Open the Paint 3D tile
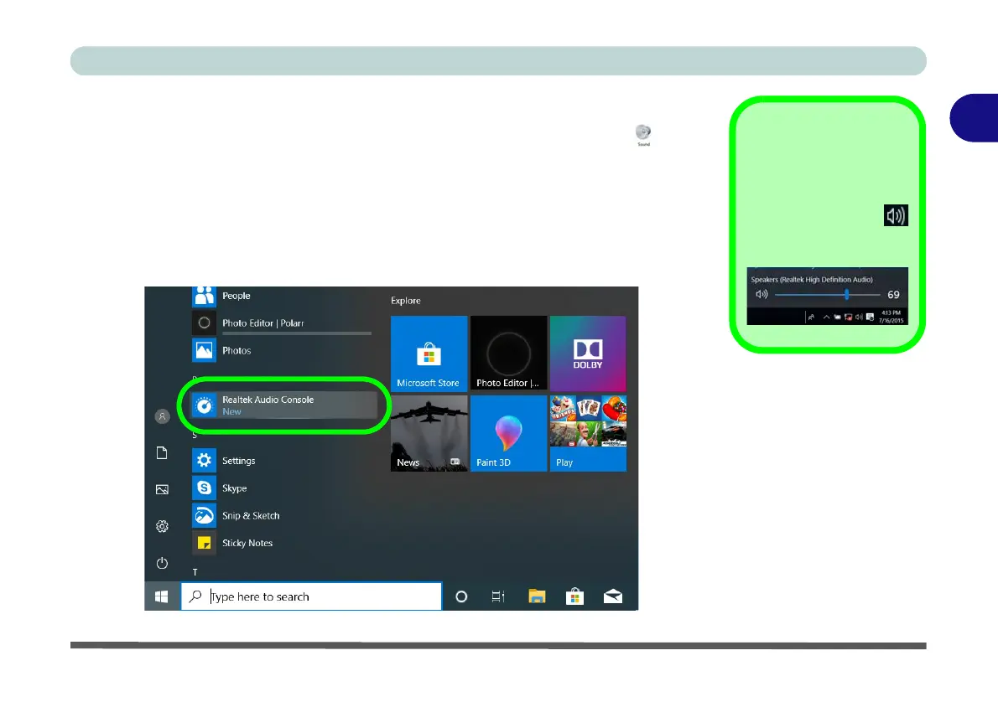The image size is (998, 702). (508, 433)
